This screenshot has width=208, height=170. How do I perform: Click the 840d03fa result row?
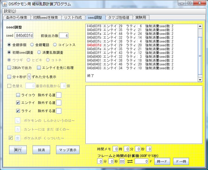(130, 34)
